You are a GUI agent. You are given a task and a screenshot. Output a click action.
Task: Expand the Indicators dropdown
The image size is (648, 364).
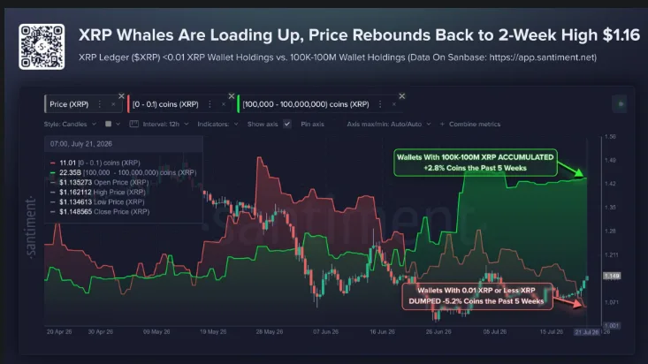[217, 124]
